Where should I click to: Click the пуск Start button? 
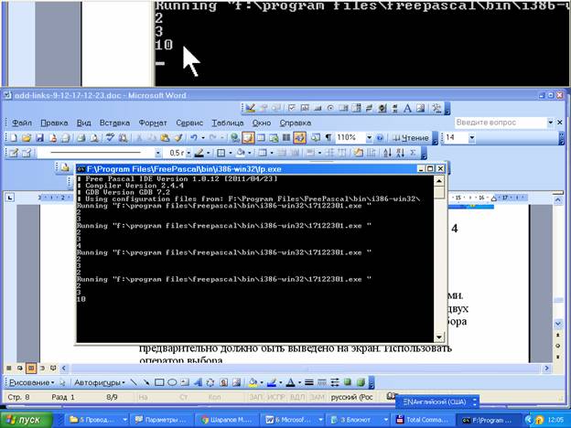tap(27, 420)
